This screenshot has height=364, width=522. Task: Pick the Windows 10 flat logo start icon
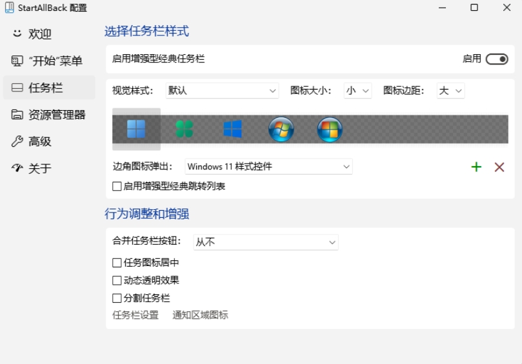coord(233,129)
